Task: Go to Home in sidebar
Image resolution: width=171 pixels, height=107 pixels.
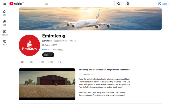Action: tap(5, 13)
